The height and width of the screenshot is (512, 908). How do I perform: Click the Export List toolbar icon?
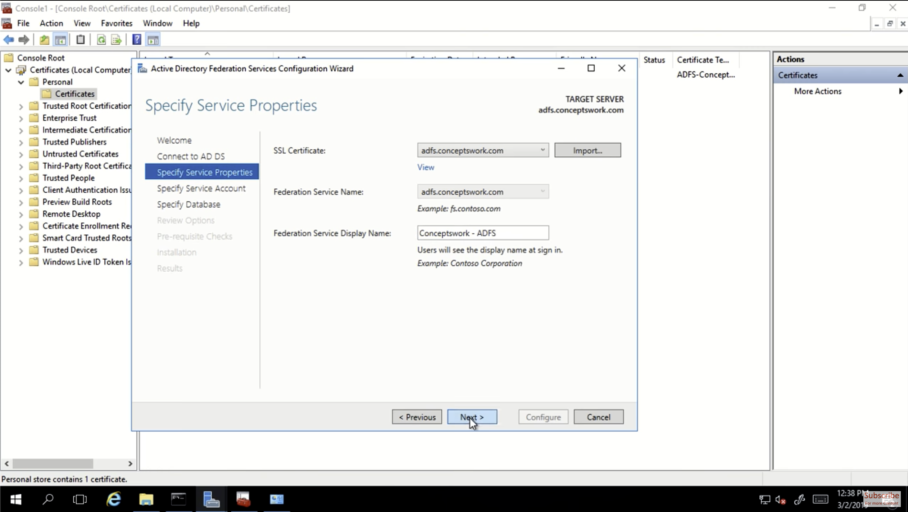pos(116,40)
